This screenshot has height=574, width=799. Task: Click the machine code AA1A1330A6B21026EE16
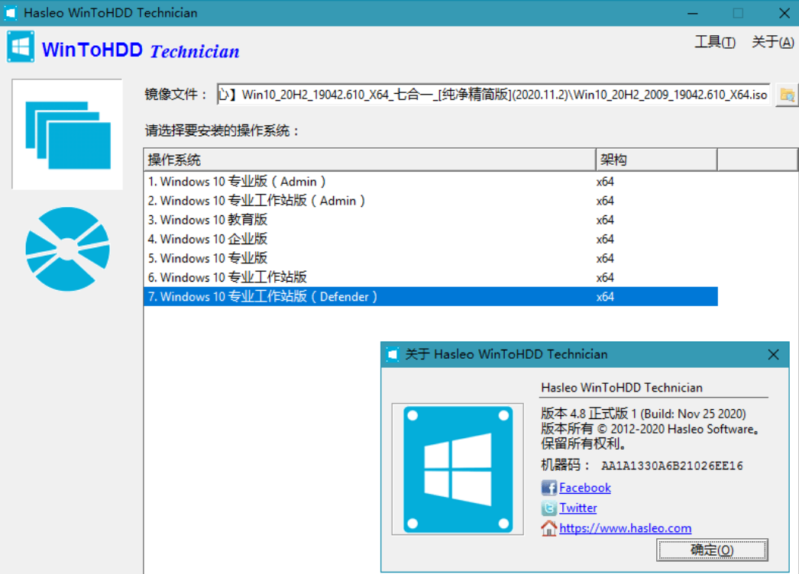tap(672, 466)
